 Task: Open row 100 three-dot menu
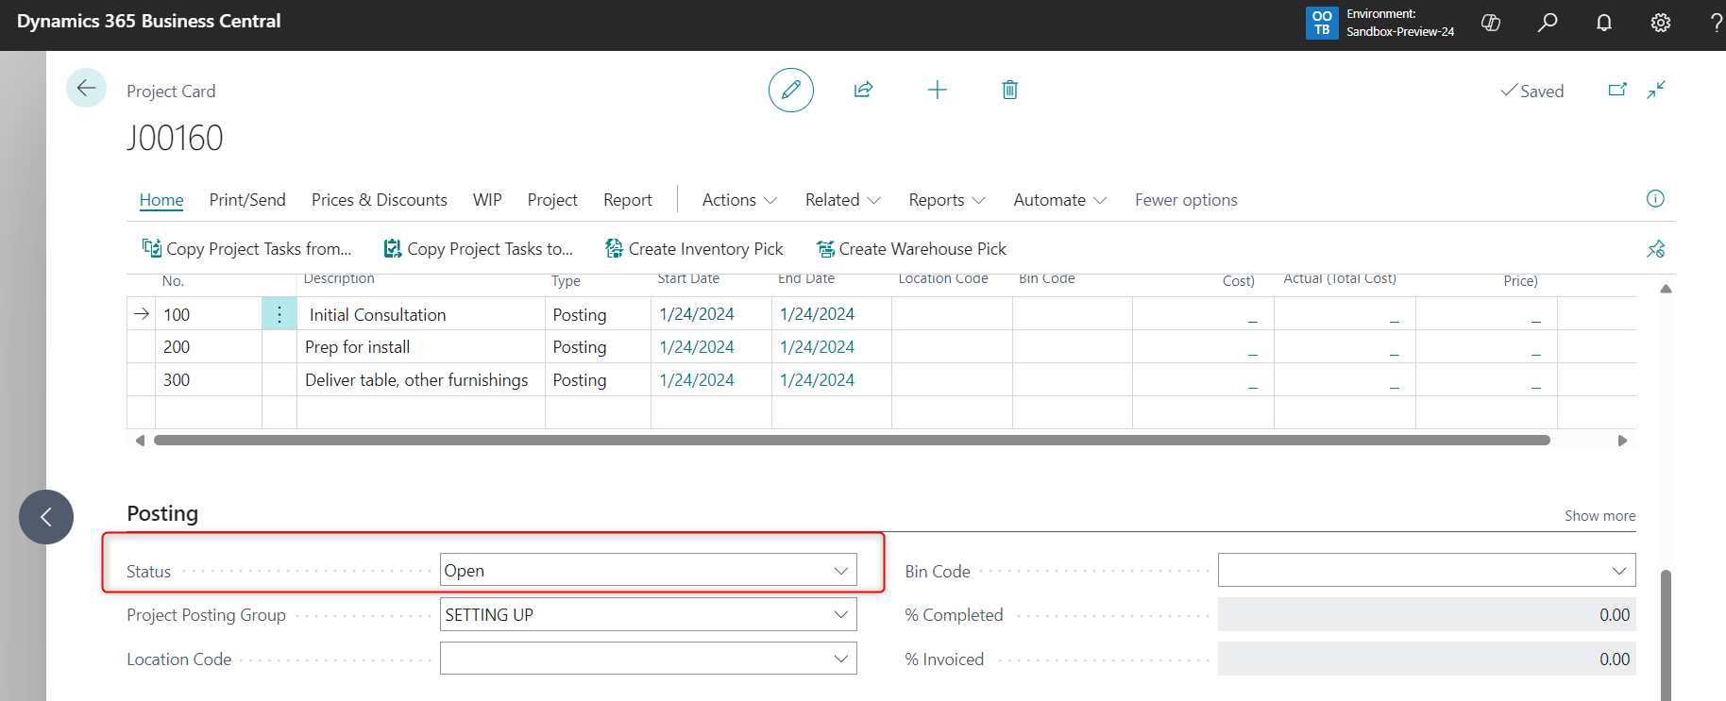tap(279, 314)
